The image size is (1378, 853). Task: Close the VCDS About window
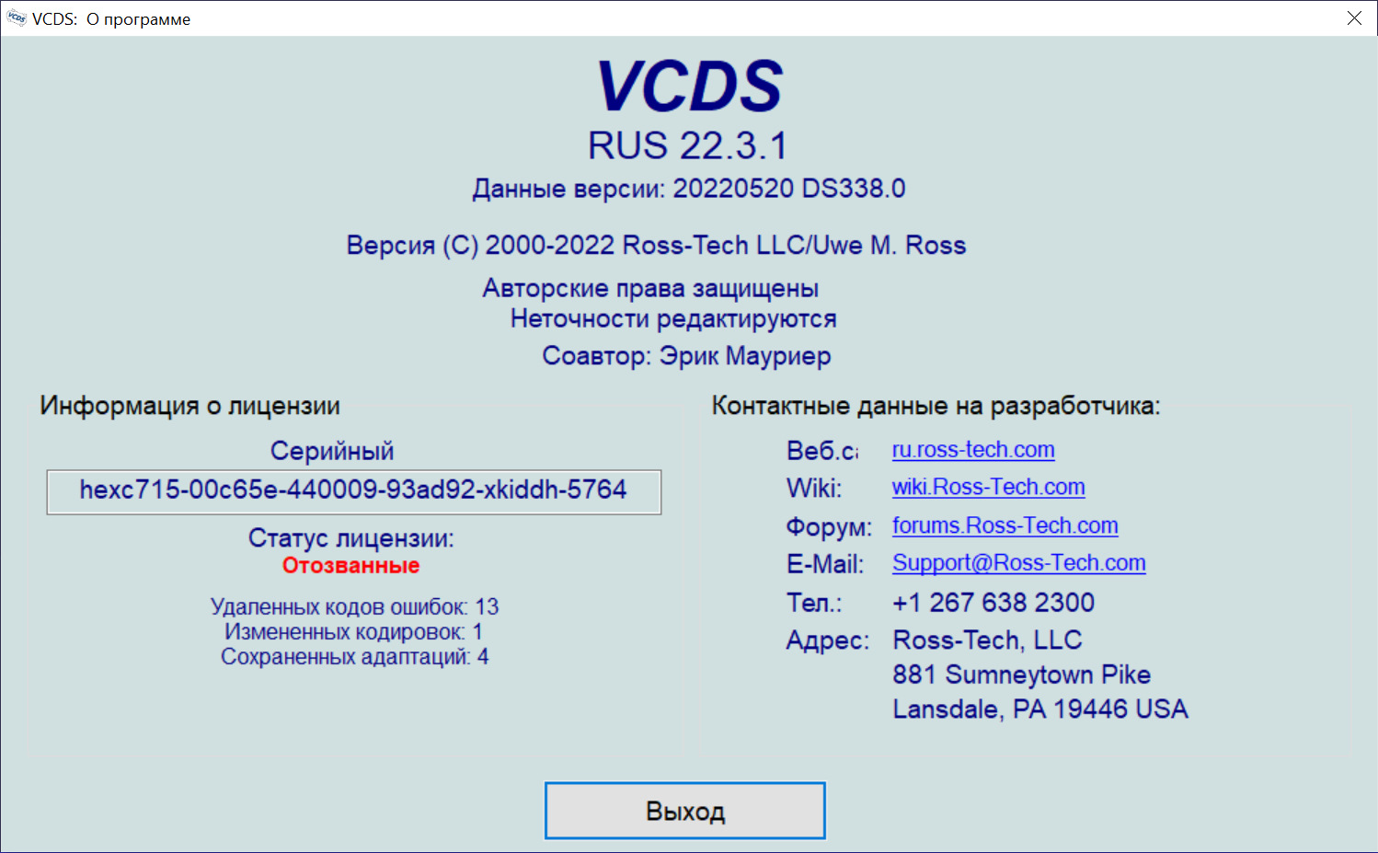[1354, 18]
